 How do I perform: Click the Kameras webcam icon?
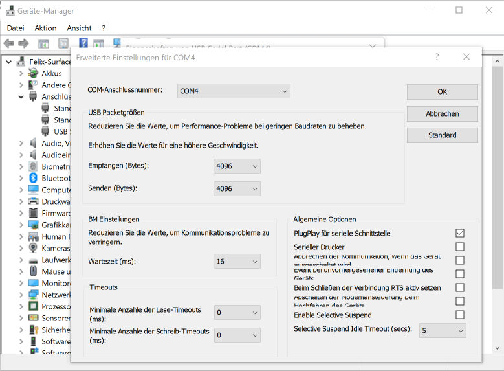(x=33, y=248)
